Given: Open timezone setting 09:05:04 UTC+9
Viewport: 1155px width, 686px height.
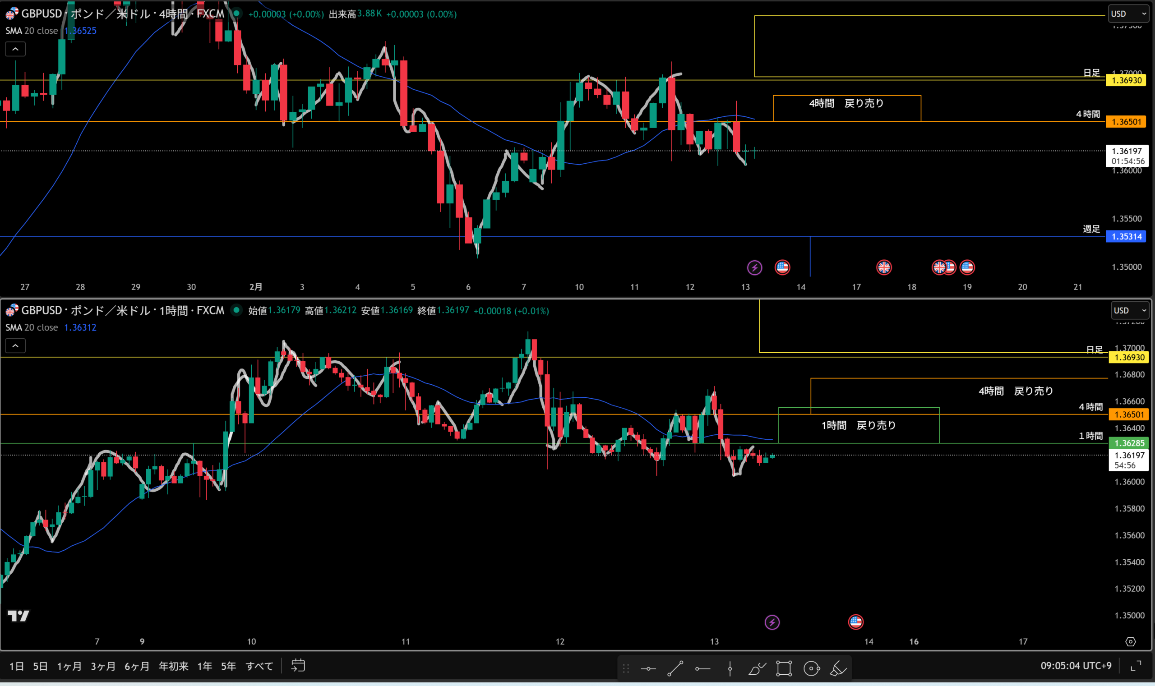Looking at the screenshot, I should [1076, 666].
